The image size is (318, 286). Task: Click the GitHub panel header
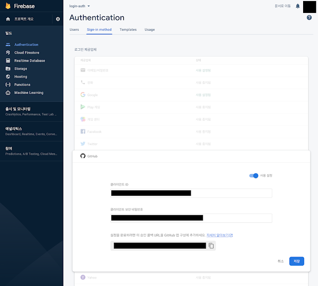coord(191,156)
